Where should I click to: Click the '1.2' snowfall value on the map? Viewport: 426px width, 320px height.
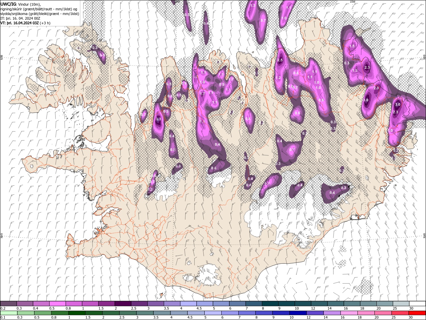[279, 78]
